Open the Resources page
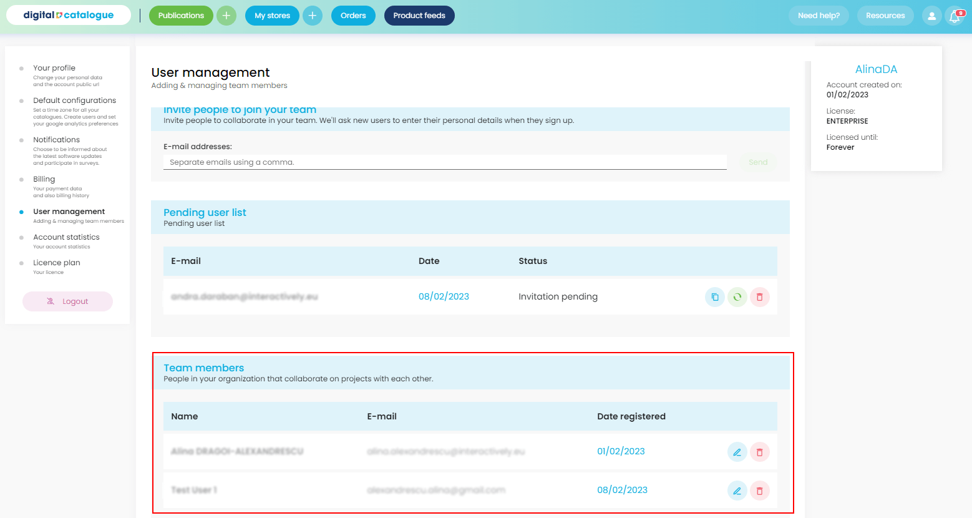This screenshot has height=518, width=972. (x=885, y=16)
